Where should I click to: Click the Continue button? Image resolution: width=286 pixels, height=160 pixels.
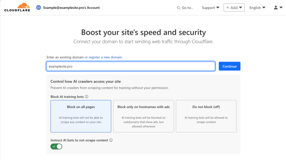coord(230,66)
